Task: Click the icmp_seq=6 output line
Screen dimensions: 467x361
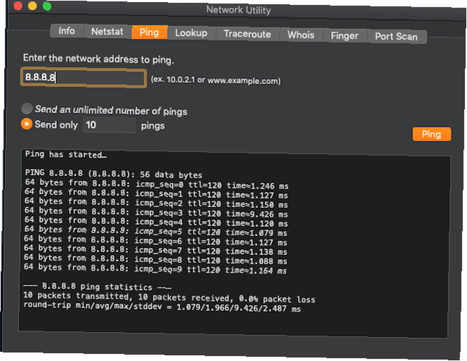Action: (156, 241)
